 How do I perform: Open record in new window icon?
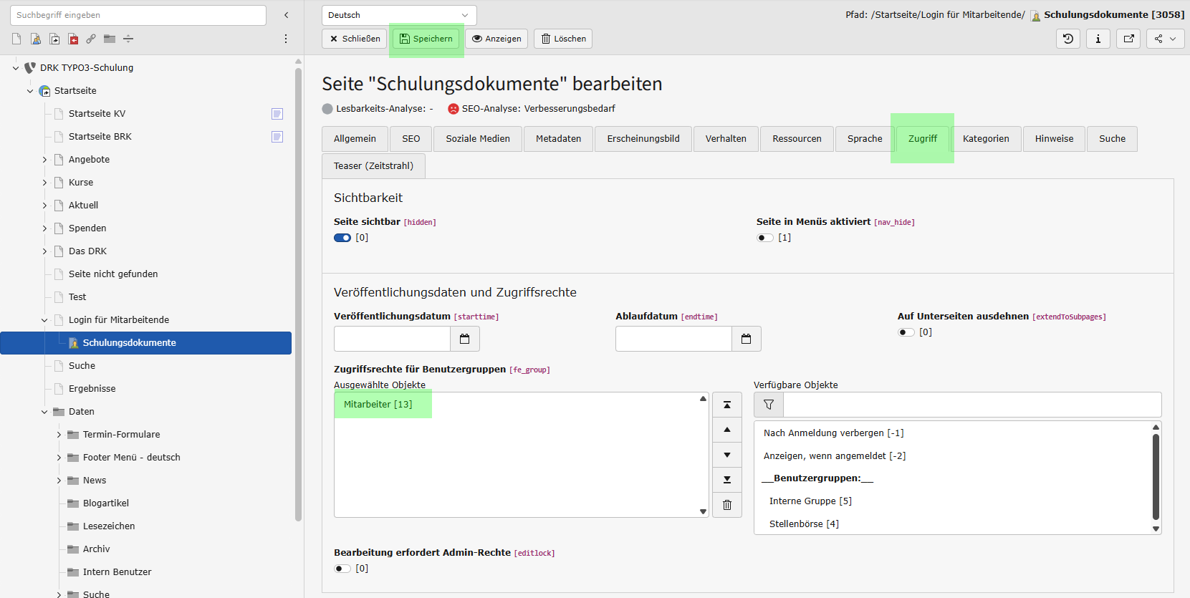click(x=1128, y=39)
